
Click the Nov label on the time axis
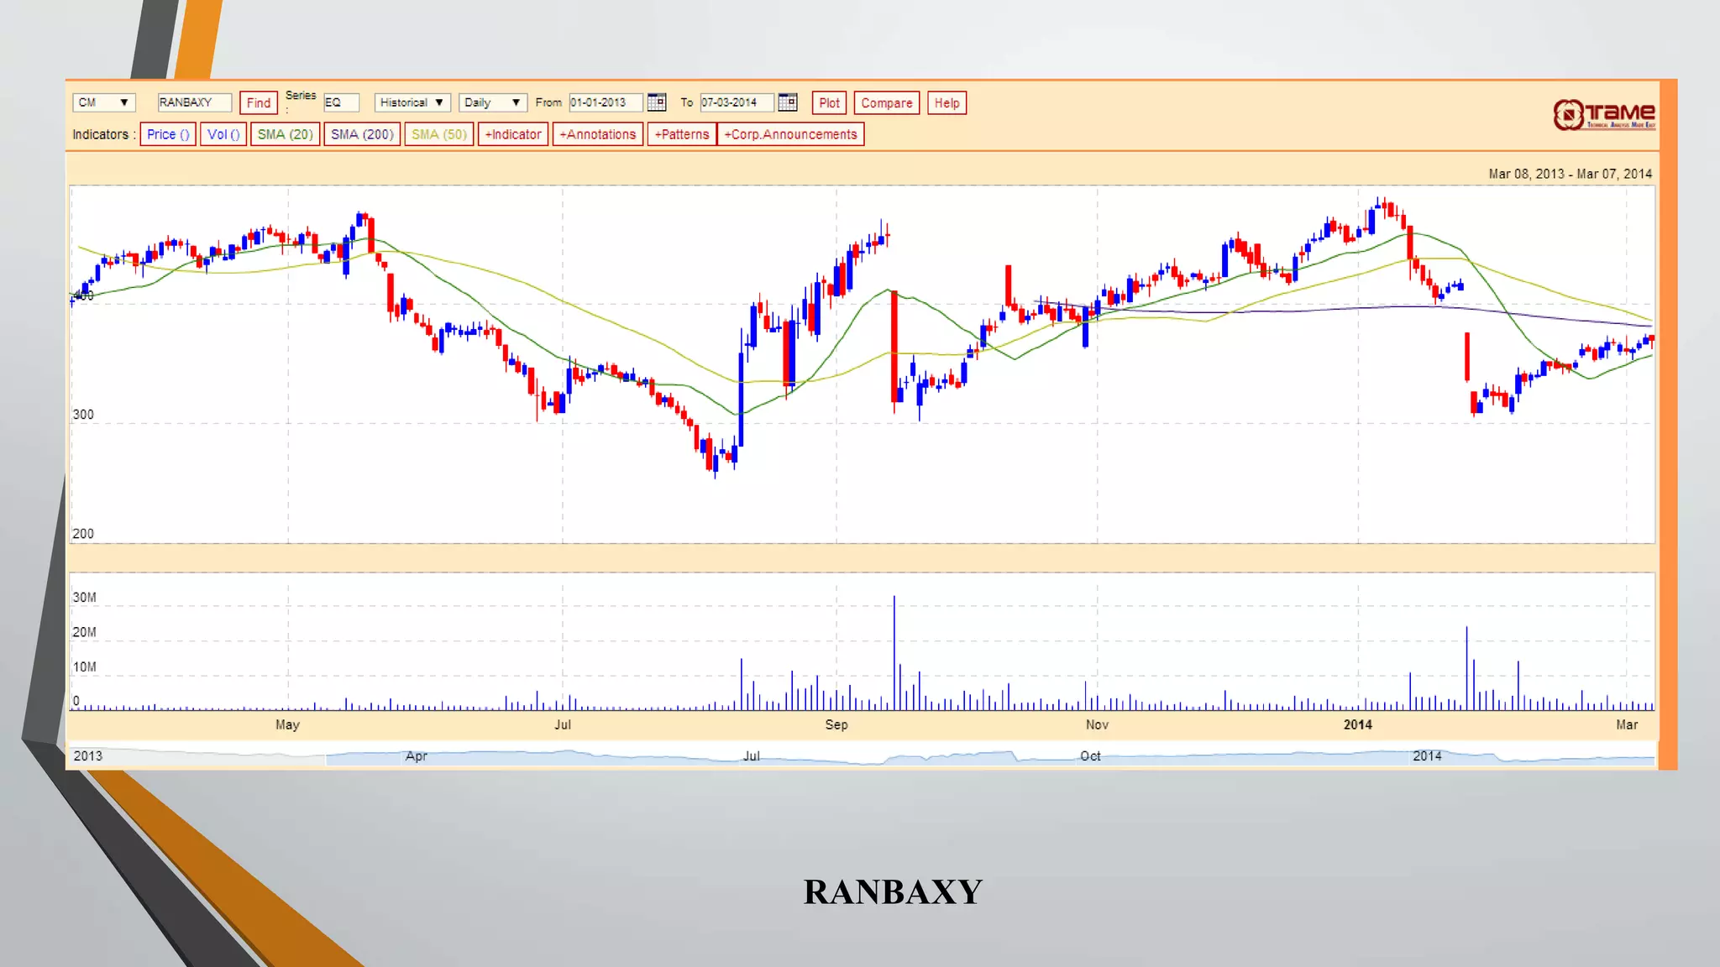click(x=1097, y=724)
